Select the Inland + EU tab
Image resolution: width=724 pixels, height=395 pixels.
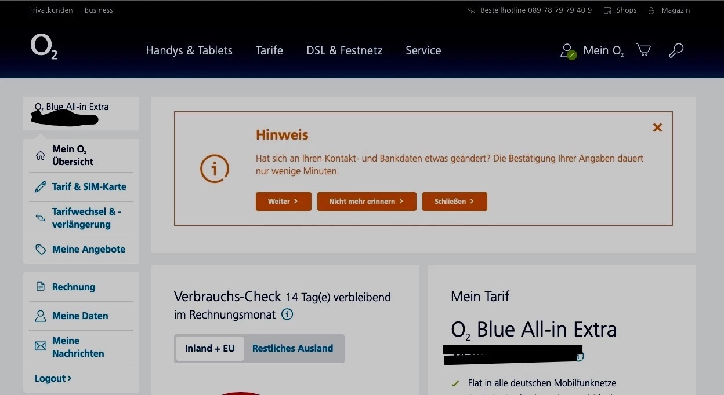coord(210,349)
